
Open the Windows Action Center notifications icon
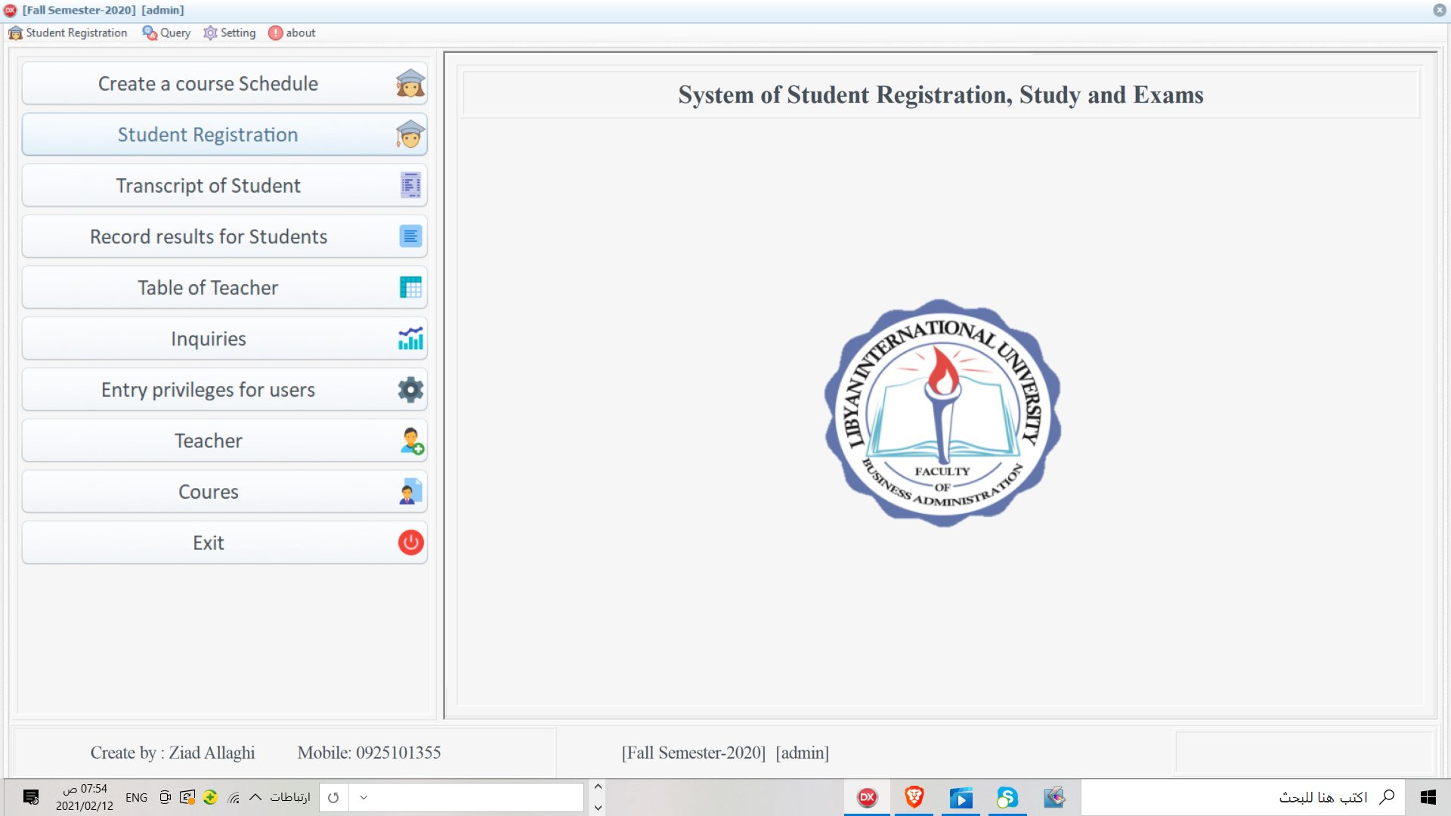[31, 797]
